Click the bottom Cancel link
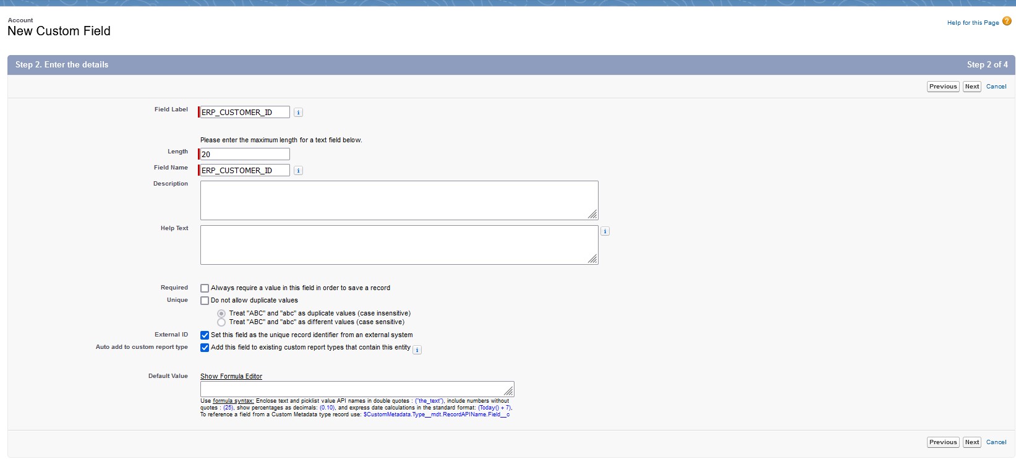1016x459 pixels. tap(996, 442)
